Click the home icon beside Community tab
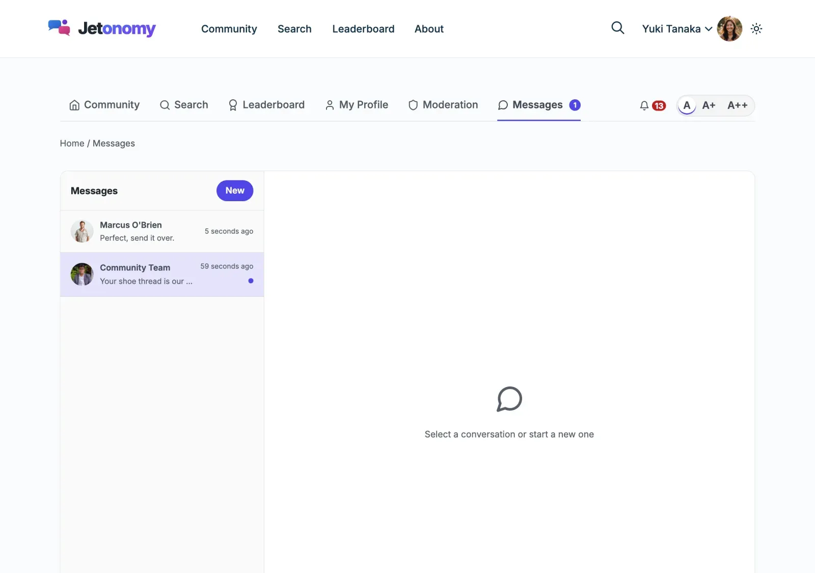Screen dimensions: 815x573 click(74, 105)
